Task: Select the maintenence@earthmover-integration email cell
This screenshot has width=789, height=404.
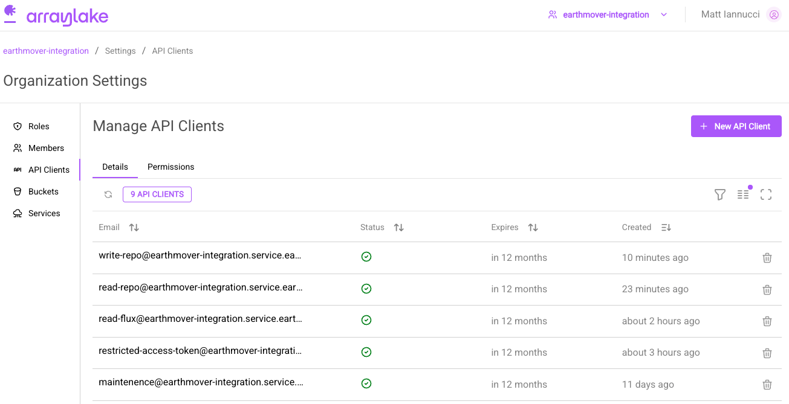Action: tap(201, 382)
